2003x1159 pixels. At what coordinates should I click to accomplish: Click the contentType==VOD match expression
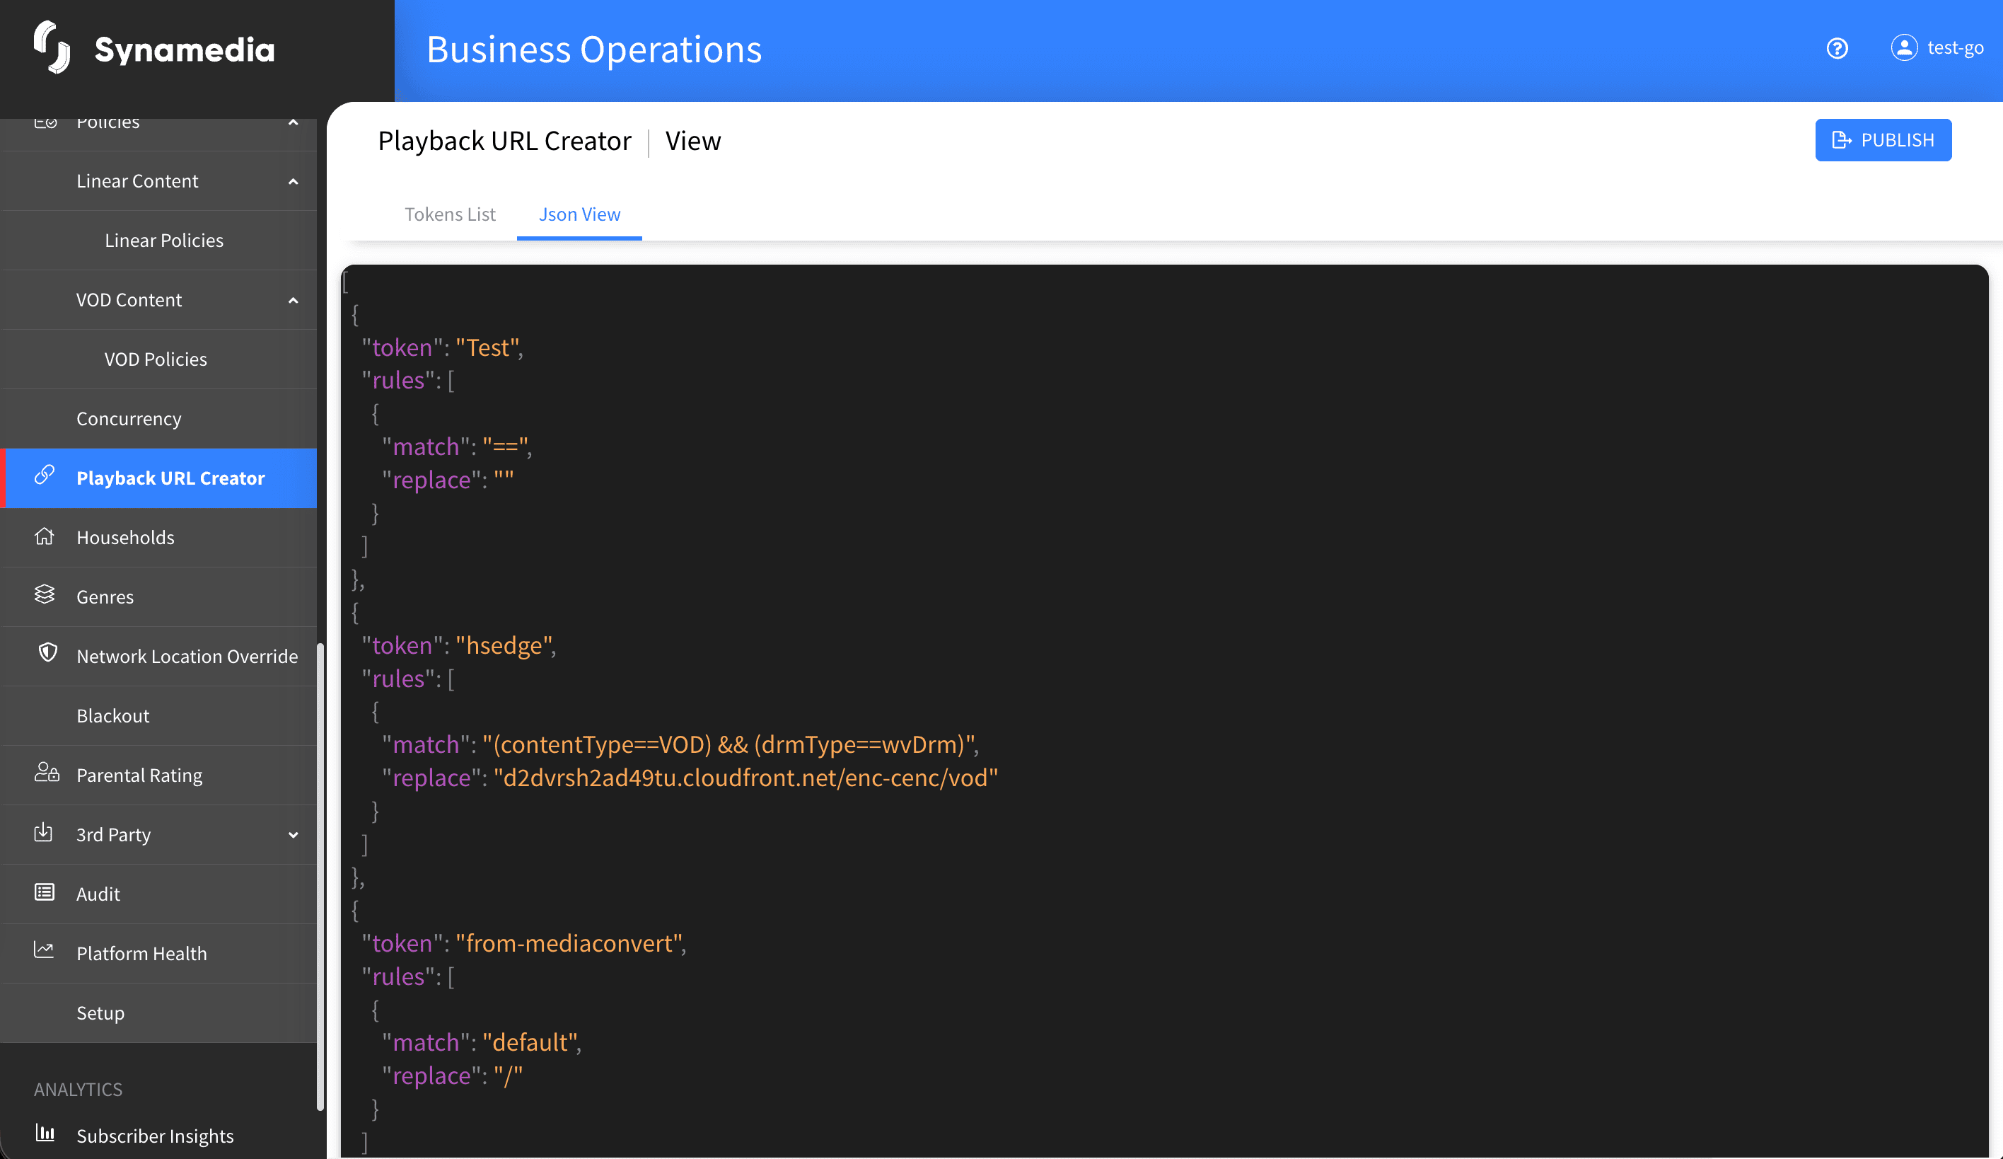click(x=729, y=744)
